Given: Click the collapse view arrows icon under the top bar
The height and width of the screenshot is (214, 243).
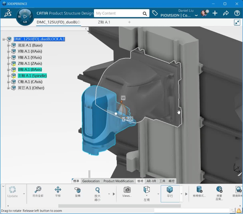Looking at the screenshot, I should point(237,22).
